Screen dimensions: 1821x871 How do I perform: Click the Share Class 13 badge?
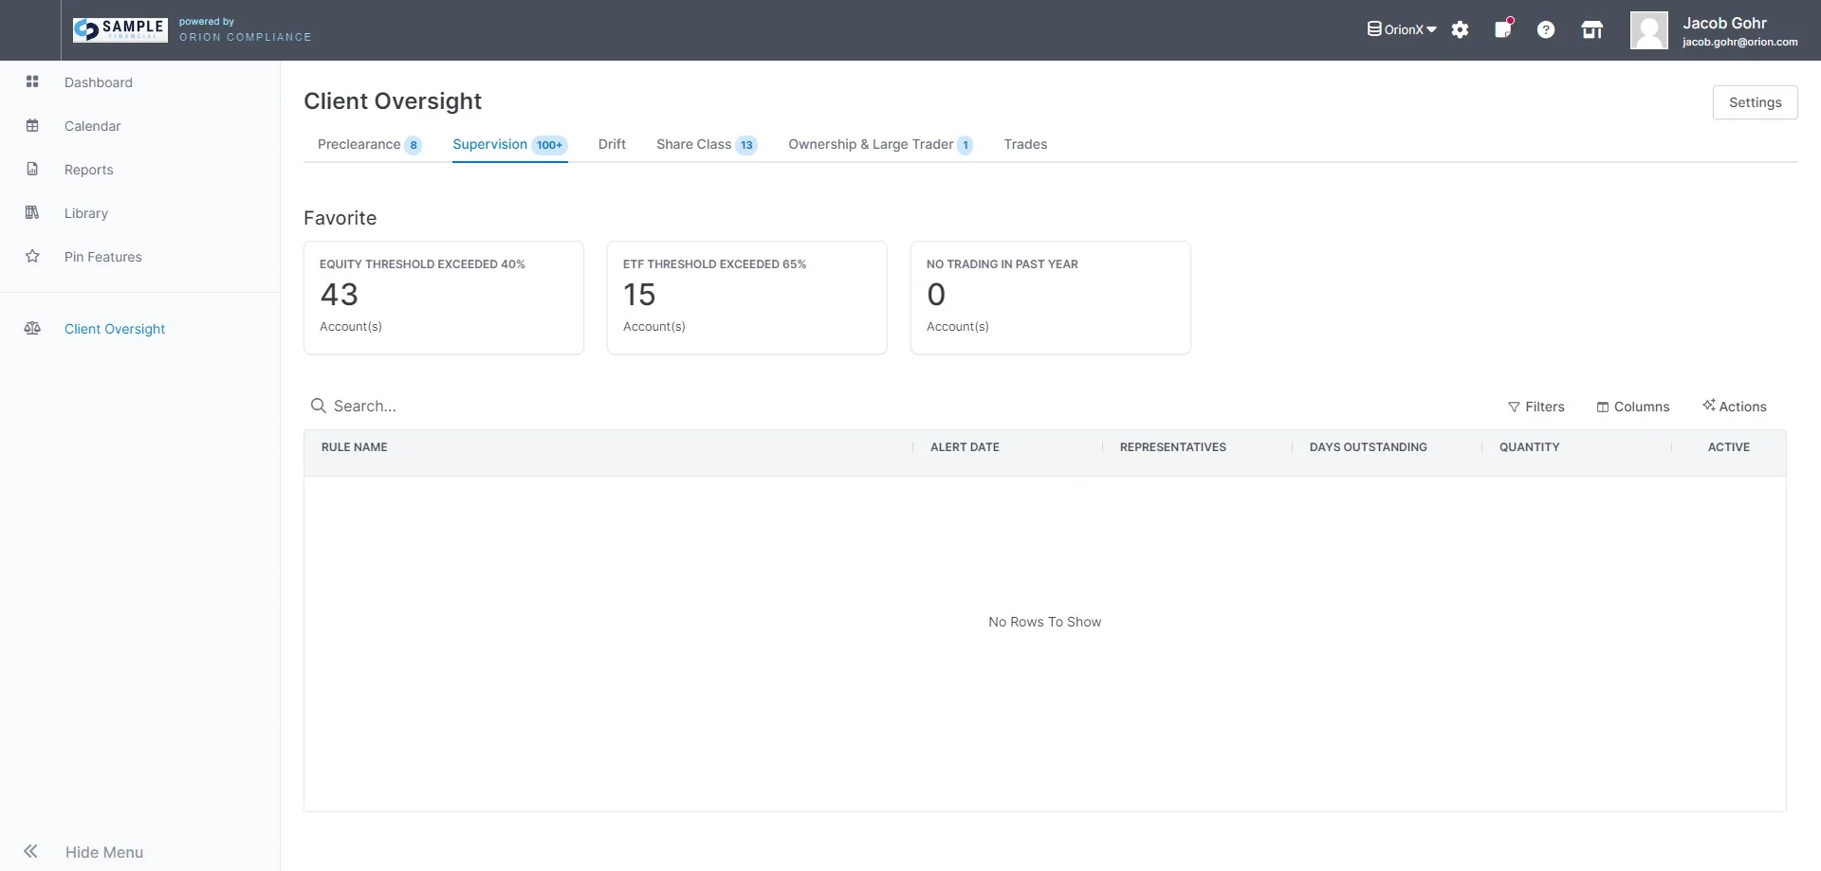[746, 145]
